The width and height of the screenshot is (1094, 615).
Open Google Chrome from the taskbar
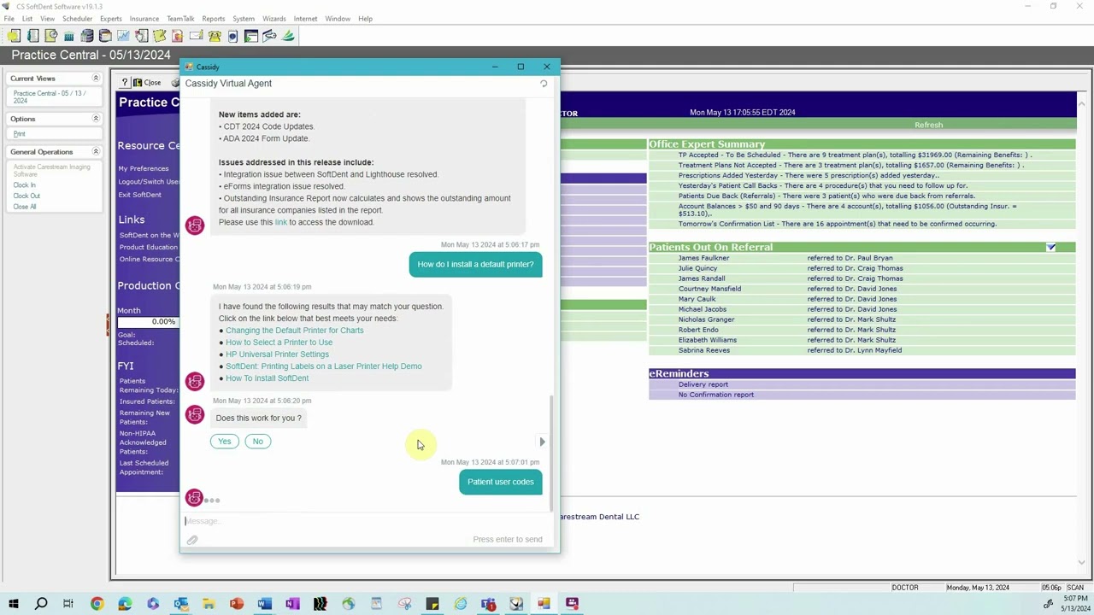(x=97, y=604)
